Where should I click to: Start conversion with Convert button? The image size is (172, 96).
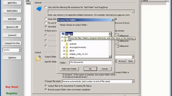pos(12,35)
